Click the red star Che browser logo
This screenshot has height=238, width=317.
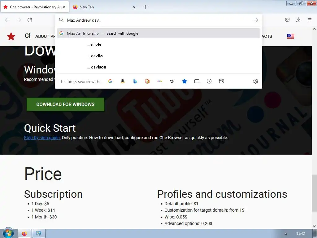[x=11, y=36]
